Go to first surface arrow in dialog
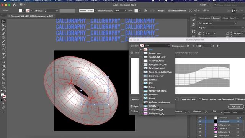The width and height of the screenshot is (245, 138). point(188,46)
